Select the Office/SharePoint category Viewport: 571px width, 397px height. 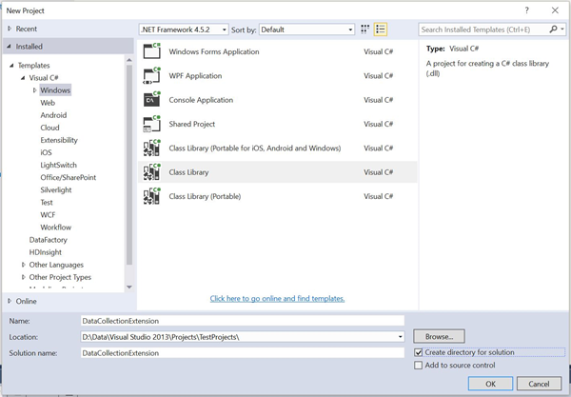pyautogui.click(x=69, y=177)
